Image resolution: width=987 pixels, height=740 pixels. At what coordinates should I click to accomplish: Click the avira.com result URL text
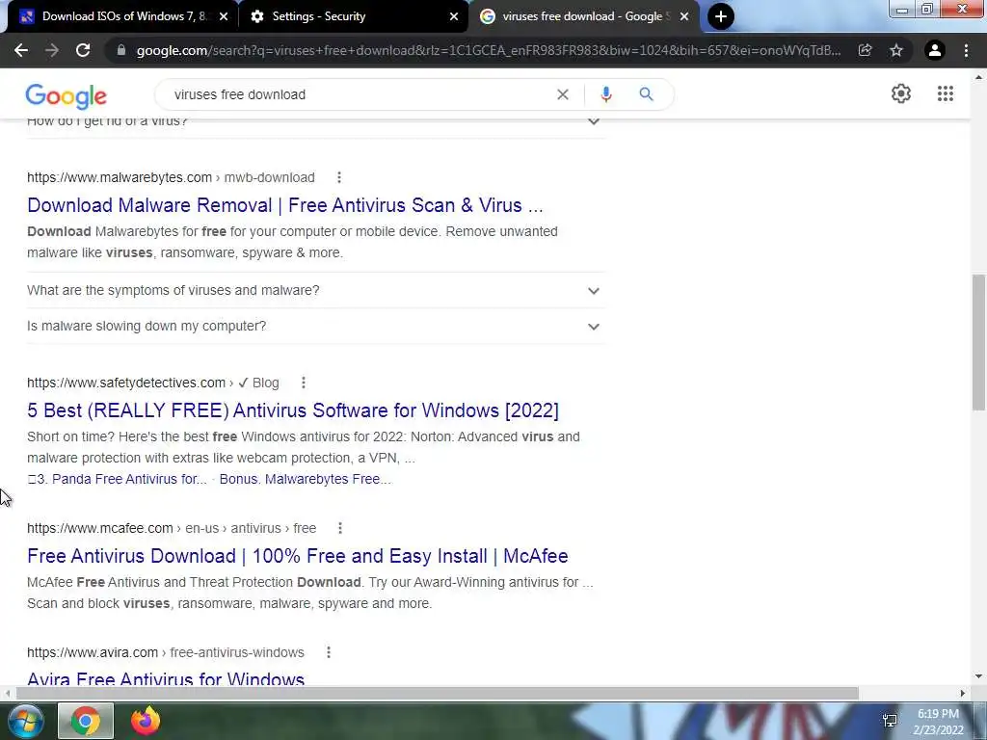166,652
